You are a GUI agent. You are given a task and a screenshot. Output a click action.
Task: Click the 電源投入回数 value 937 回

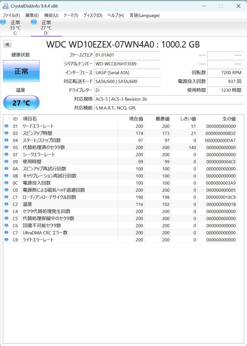225,81
